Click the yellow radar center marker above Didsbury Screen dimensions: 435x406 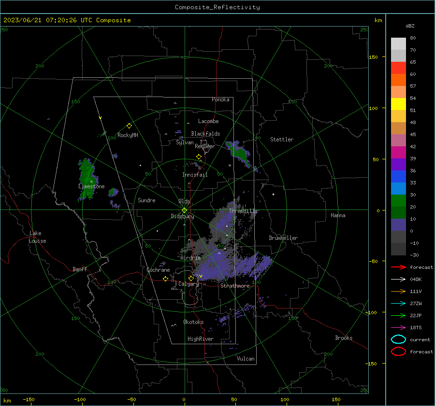tap(185, 210)
